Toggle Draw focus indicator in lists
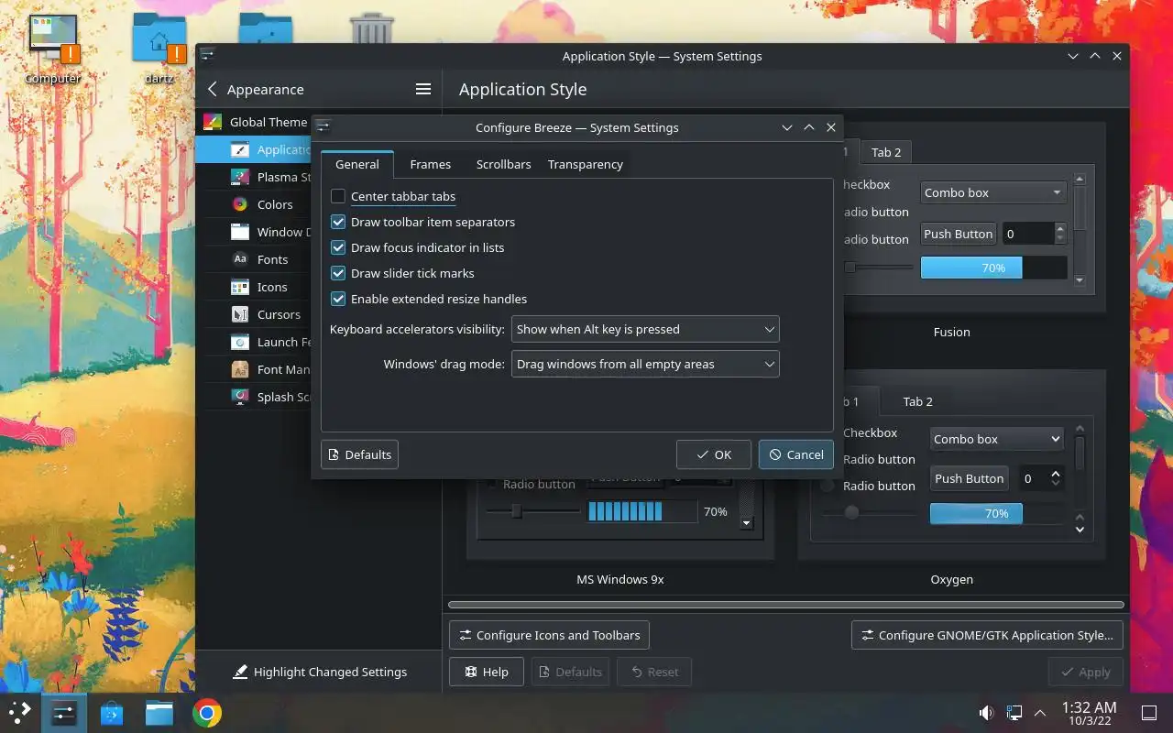Viewport: 1173px width, 733px height. click(x=338, y=247)
